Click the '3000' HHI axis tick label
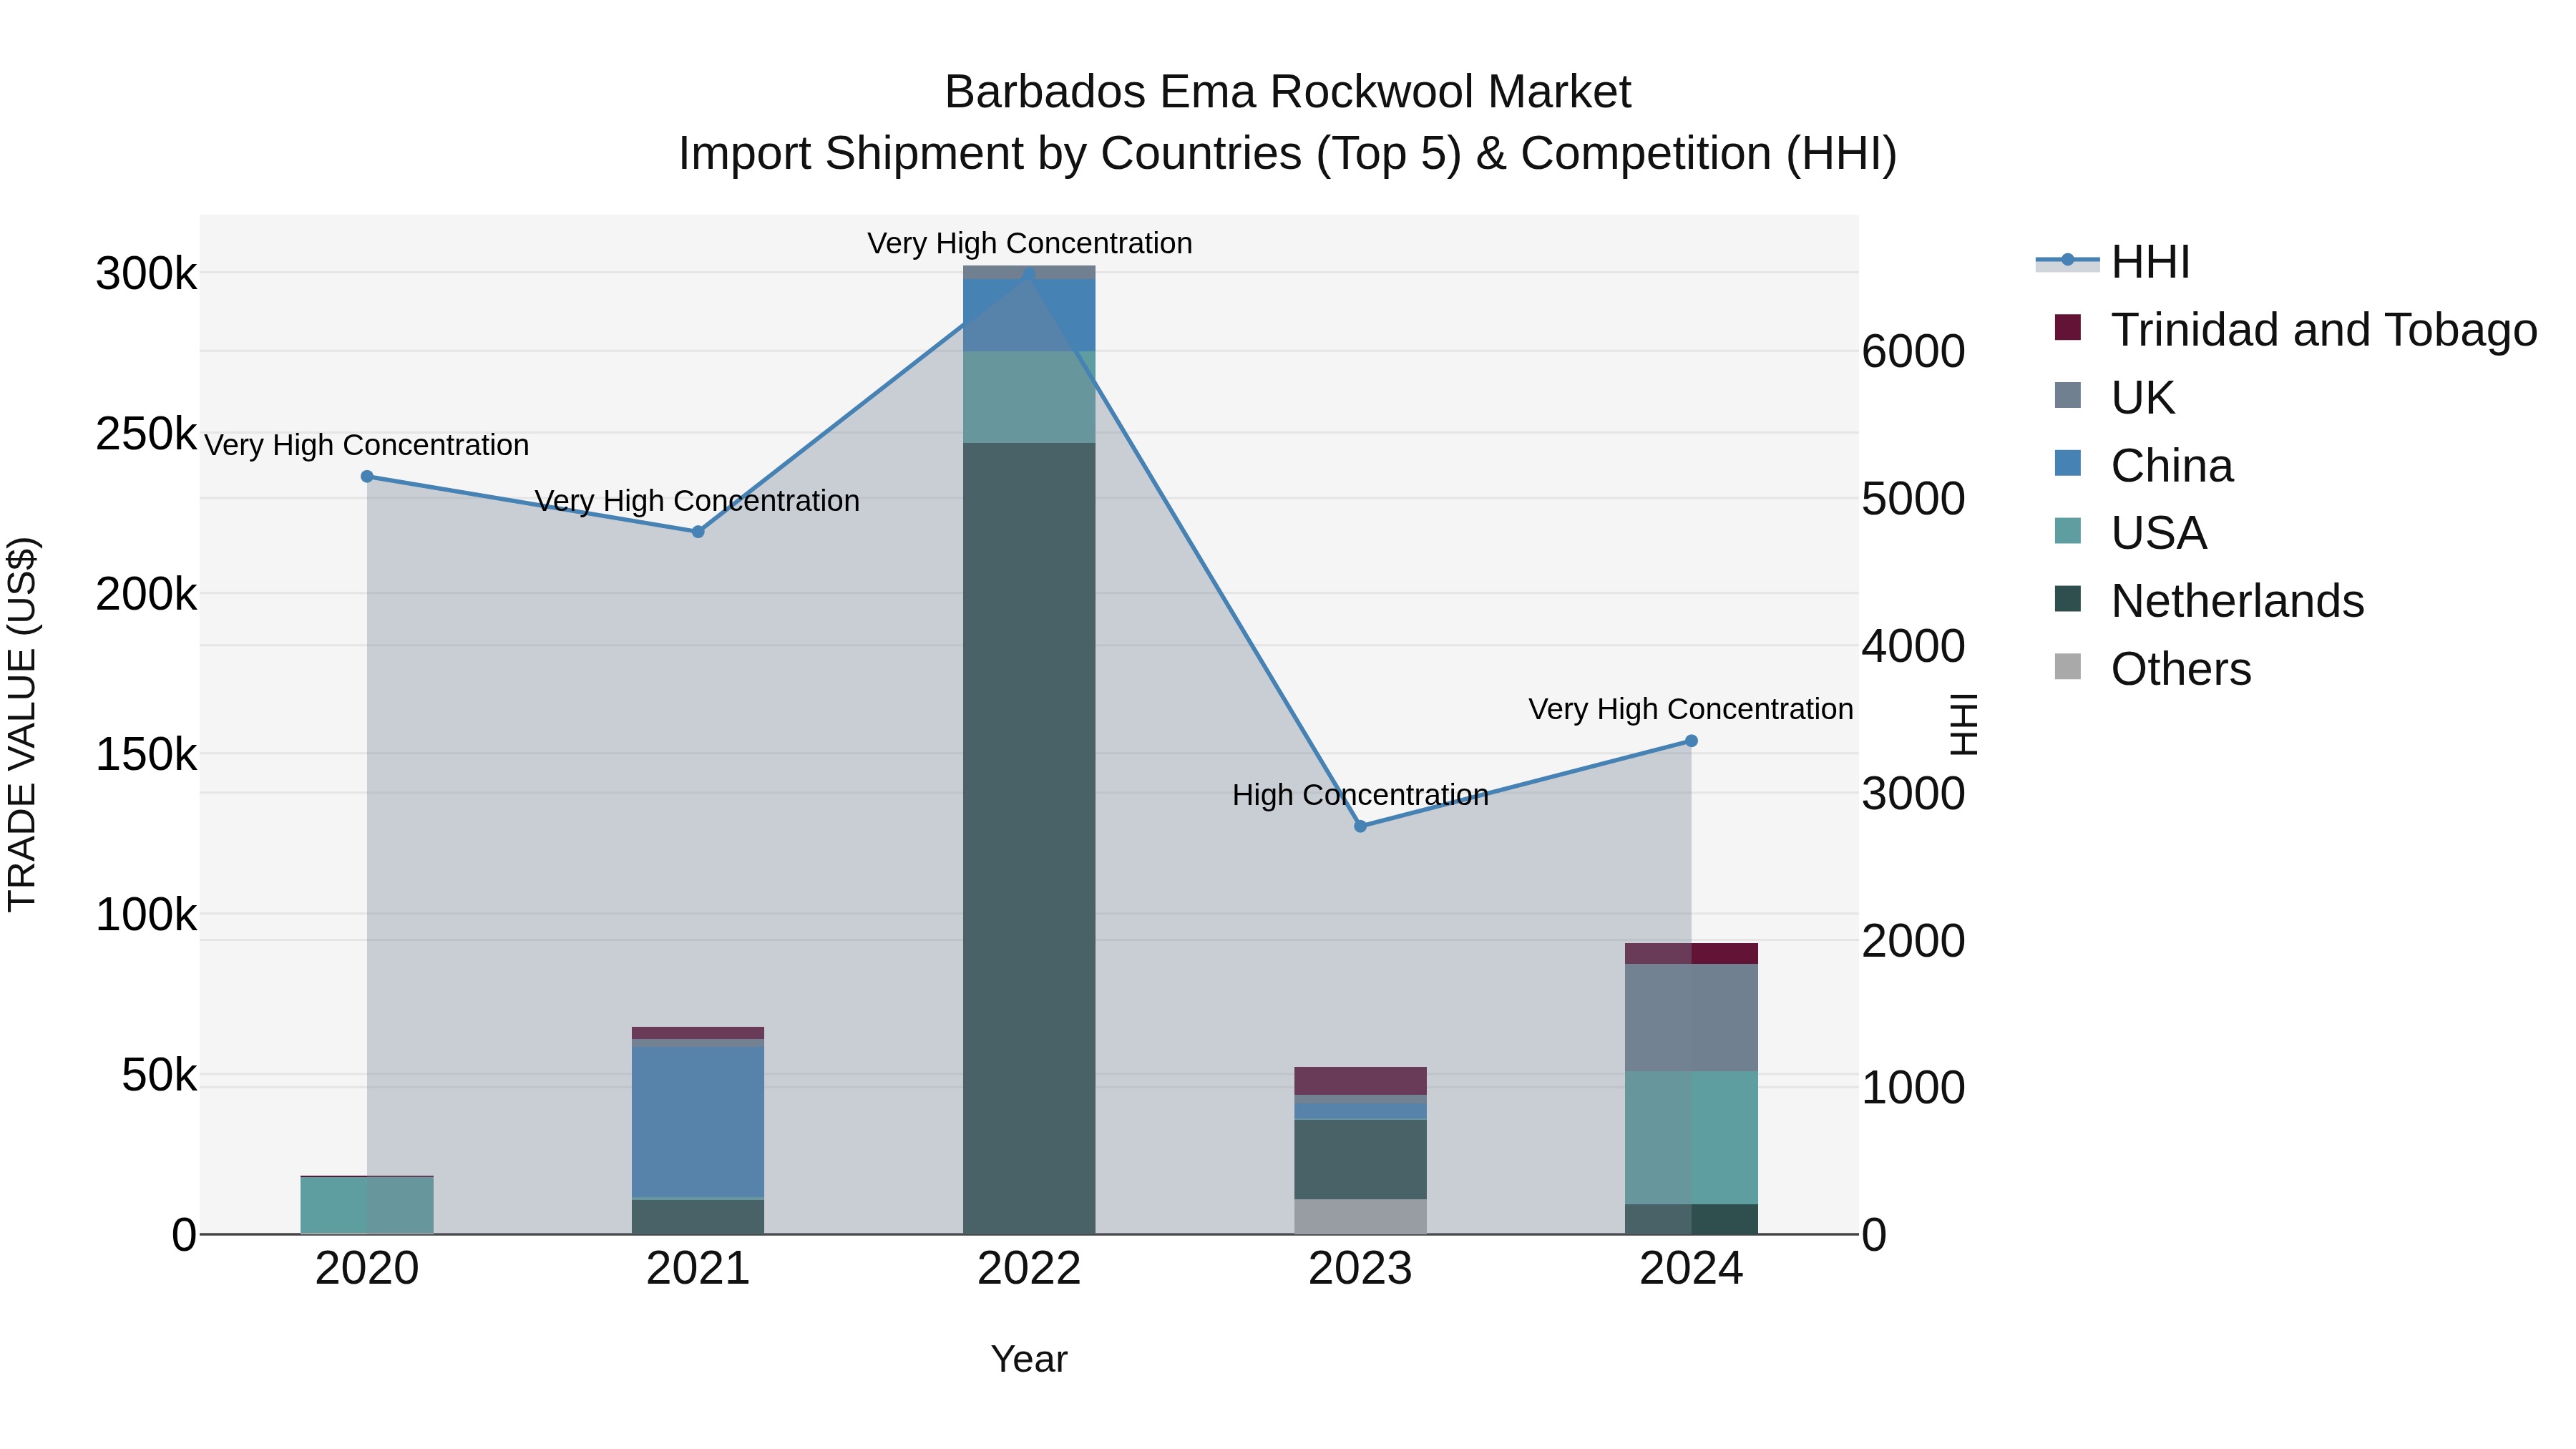 click(x=1913, y=794)
